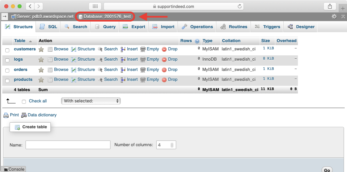347x172 pixels.
Task: Select the customers table checkbox
Action: [7, 50]
